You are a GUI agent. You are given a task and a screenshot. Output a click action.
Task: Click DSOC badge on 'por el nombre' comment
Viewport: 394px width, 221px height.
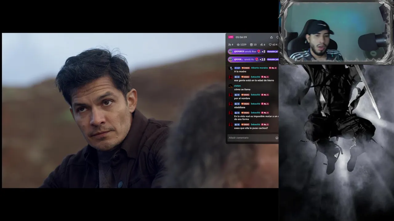tap(246, 95)
